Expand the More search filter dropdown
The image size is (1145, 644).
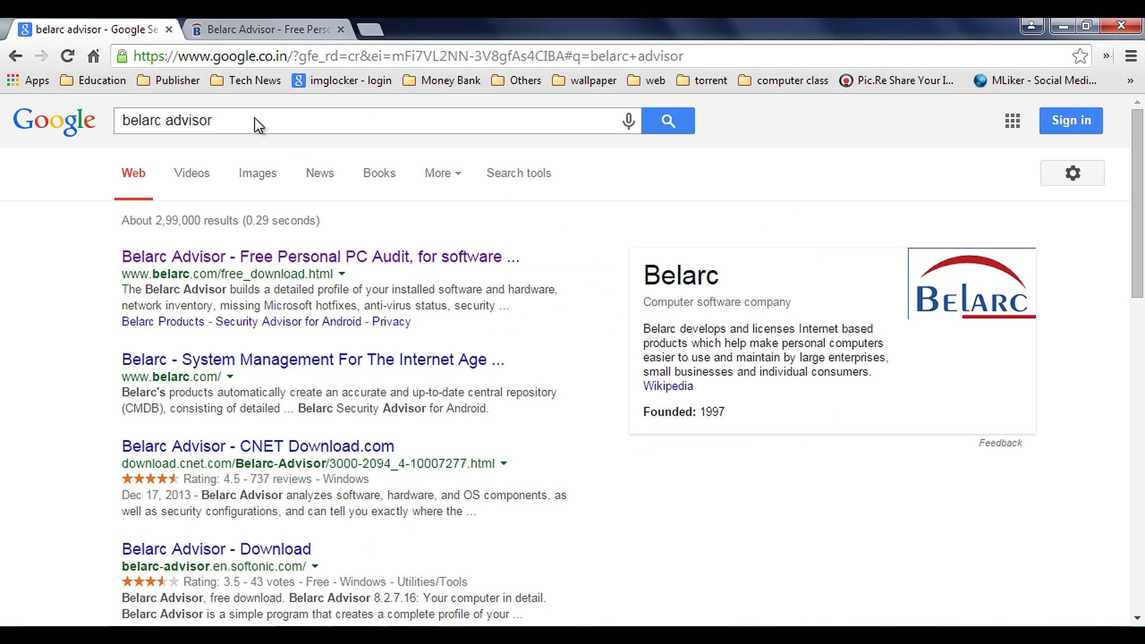click(x=442, y=174)
